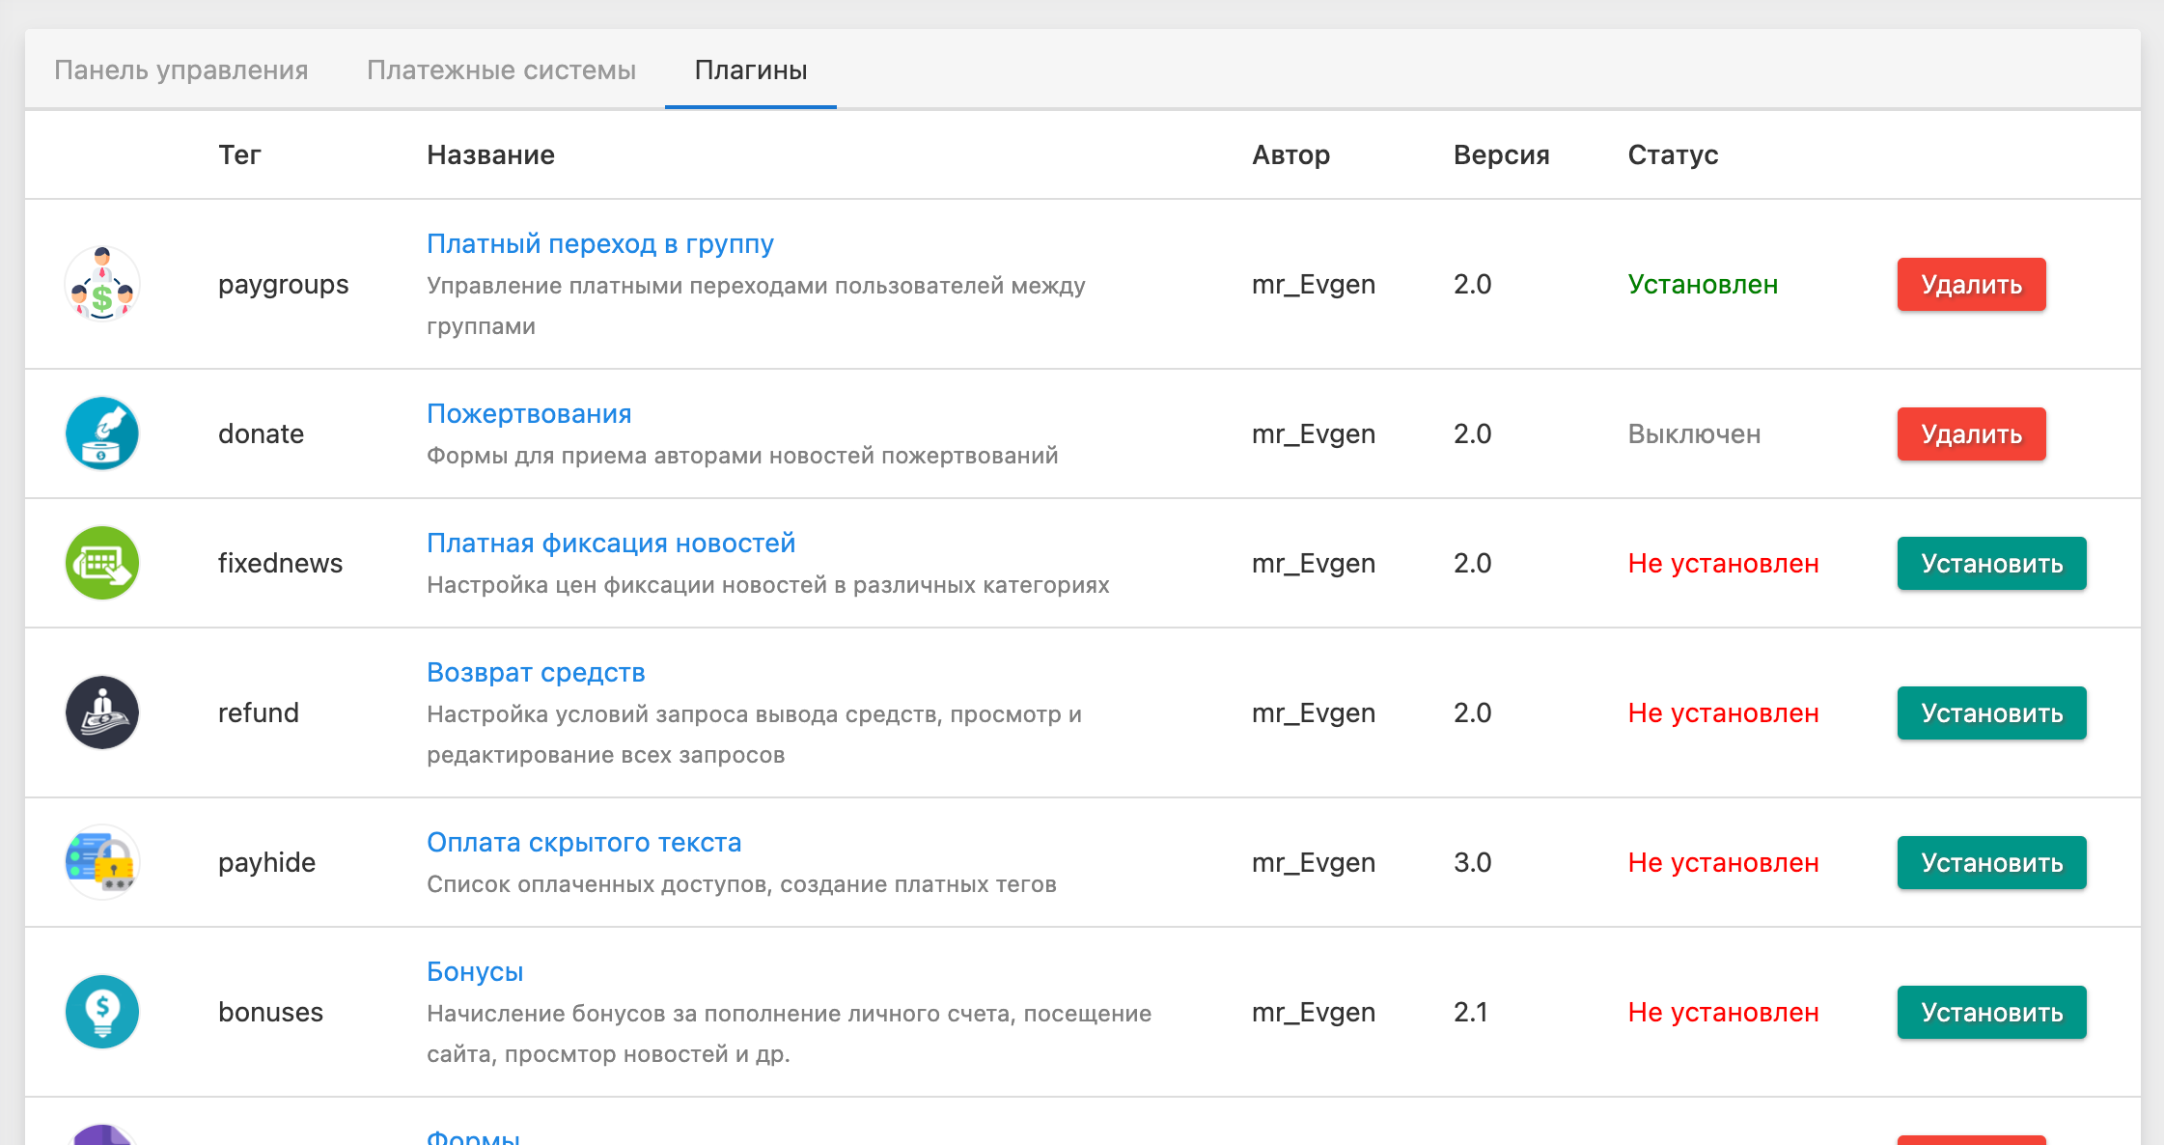
Task: Click the refund tag text
Action: (259, 712)
